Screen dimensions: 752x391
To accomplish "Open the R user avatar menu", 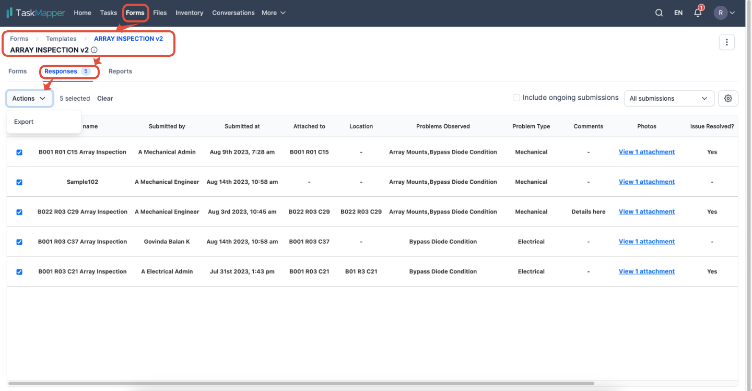I will pyautogui.click(x=721, y=13).
